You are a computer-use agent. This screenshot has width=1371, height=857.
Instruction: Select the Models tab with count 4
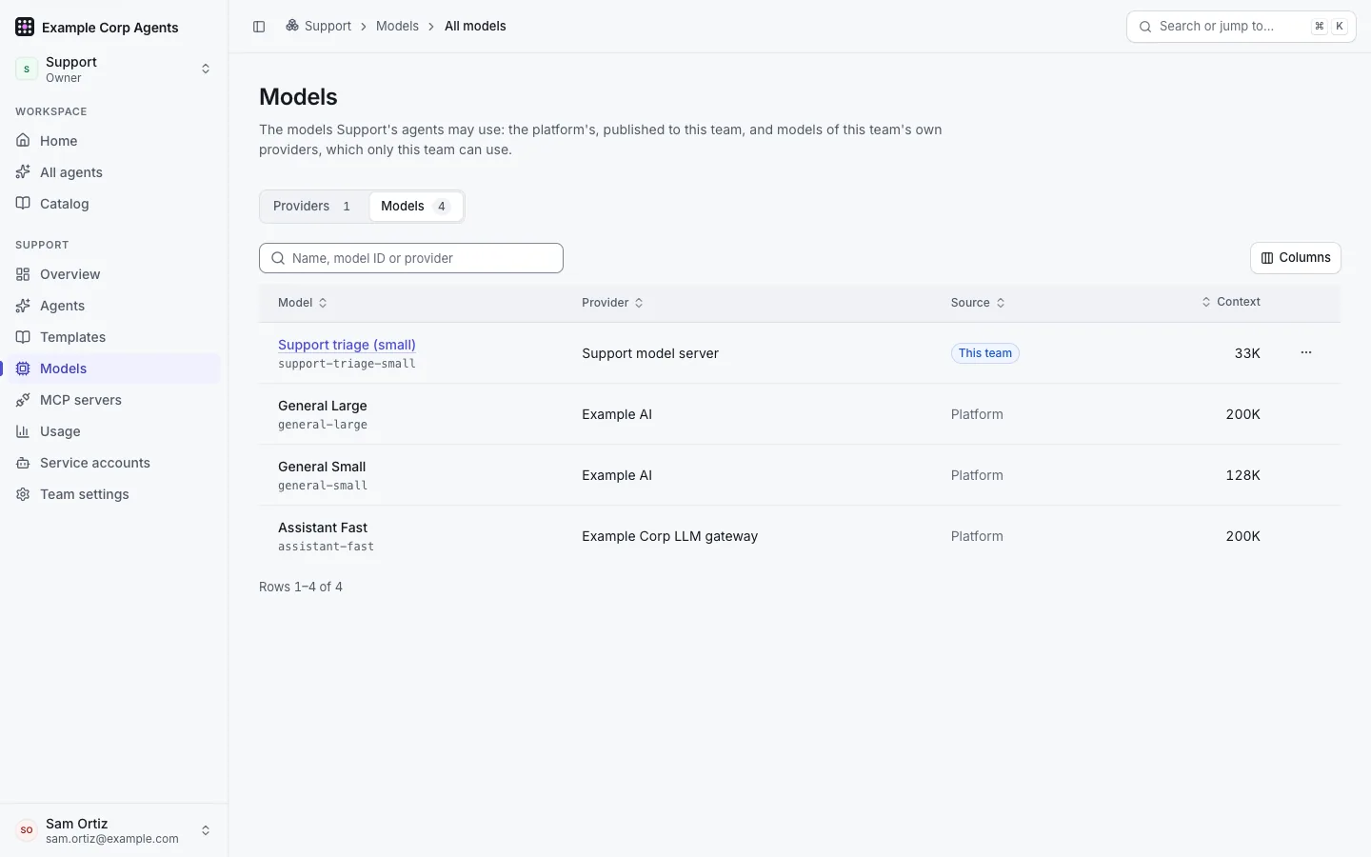coord(416,206)
